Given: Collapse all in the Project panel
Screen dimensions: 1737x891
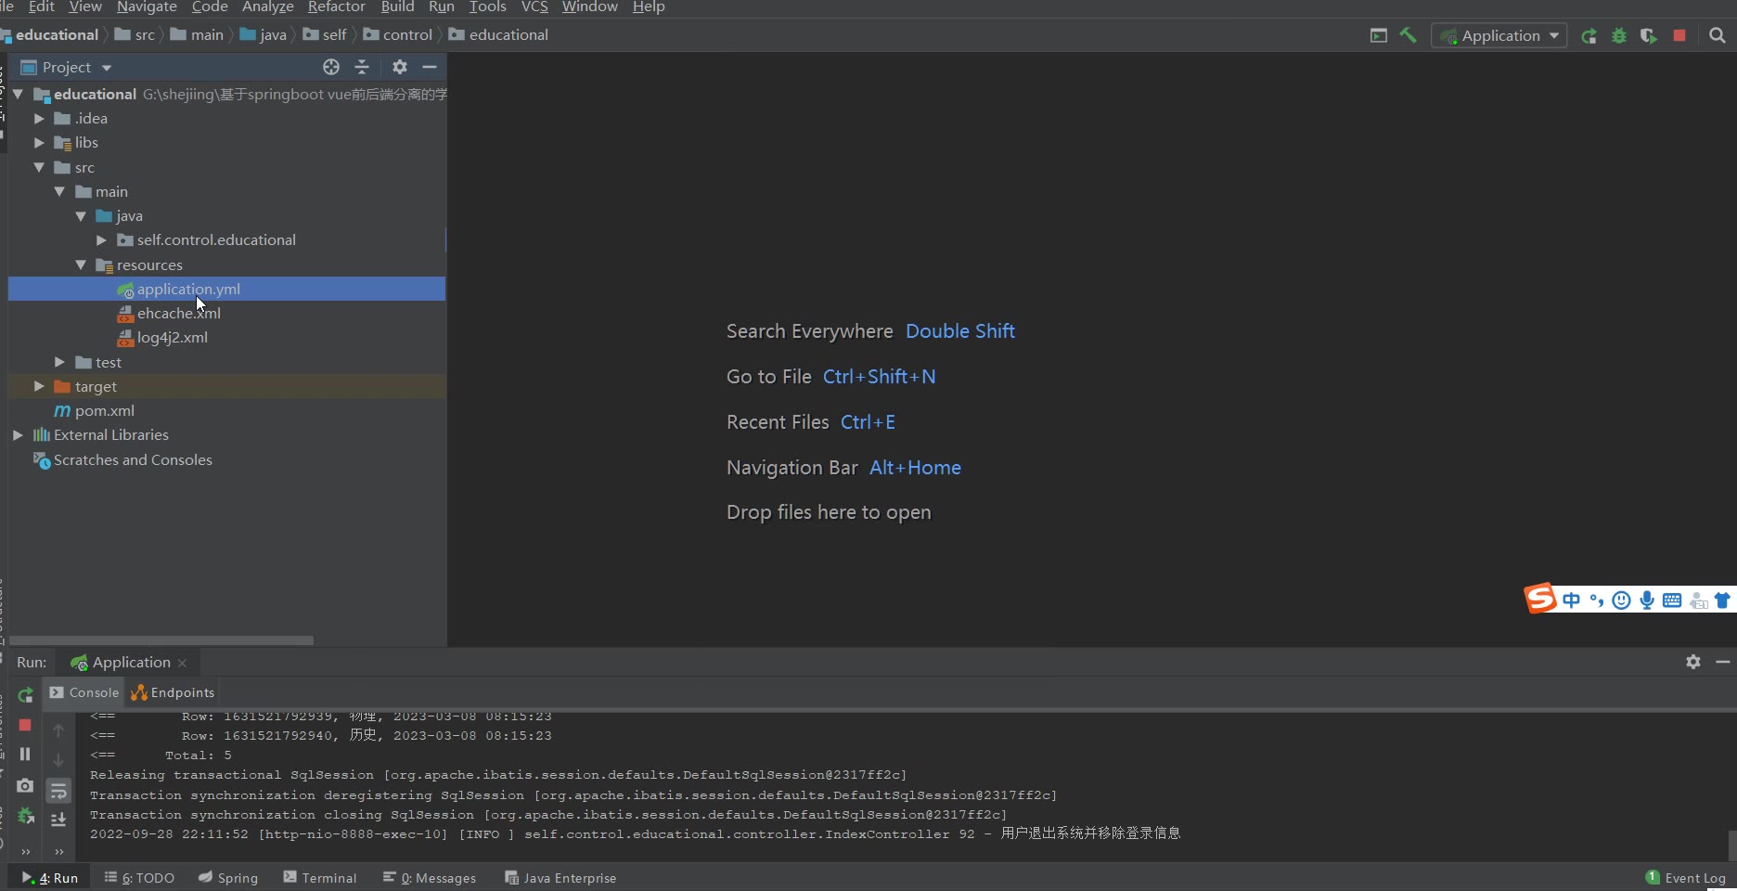Looking at the screenshot, I should tap(362, 67).
